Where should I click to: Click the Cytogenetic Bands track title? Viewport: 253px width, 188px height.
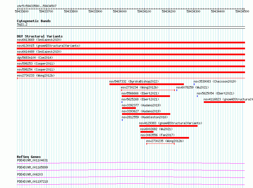click(34, 21)
